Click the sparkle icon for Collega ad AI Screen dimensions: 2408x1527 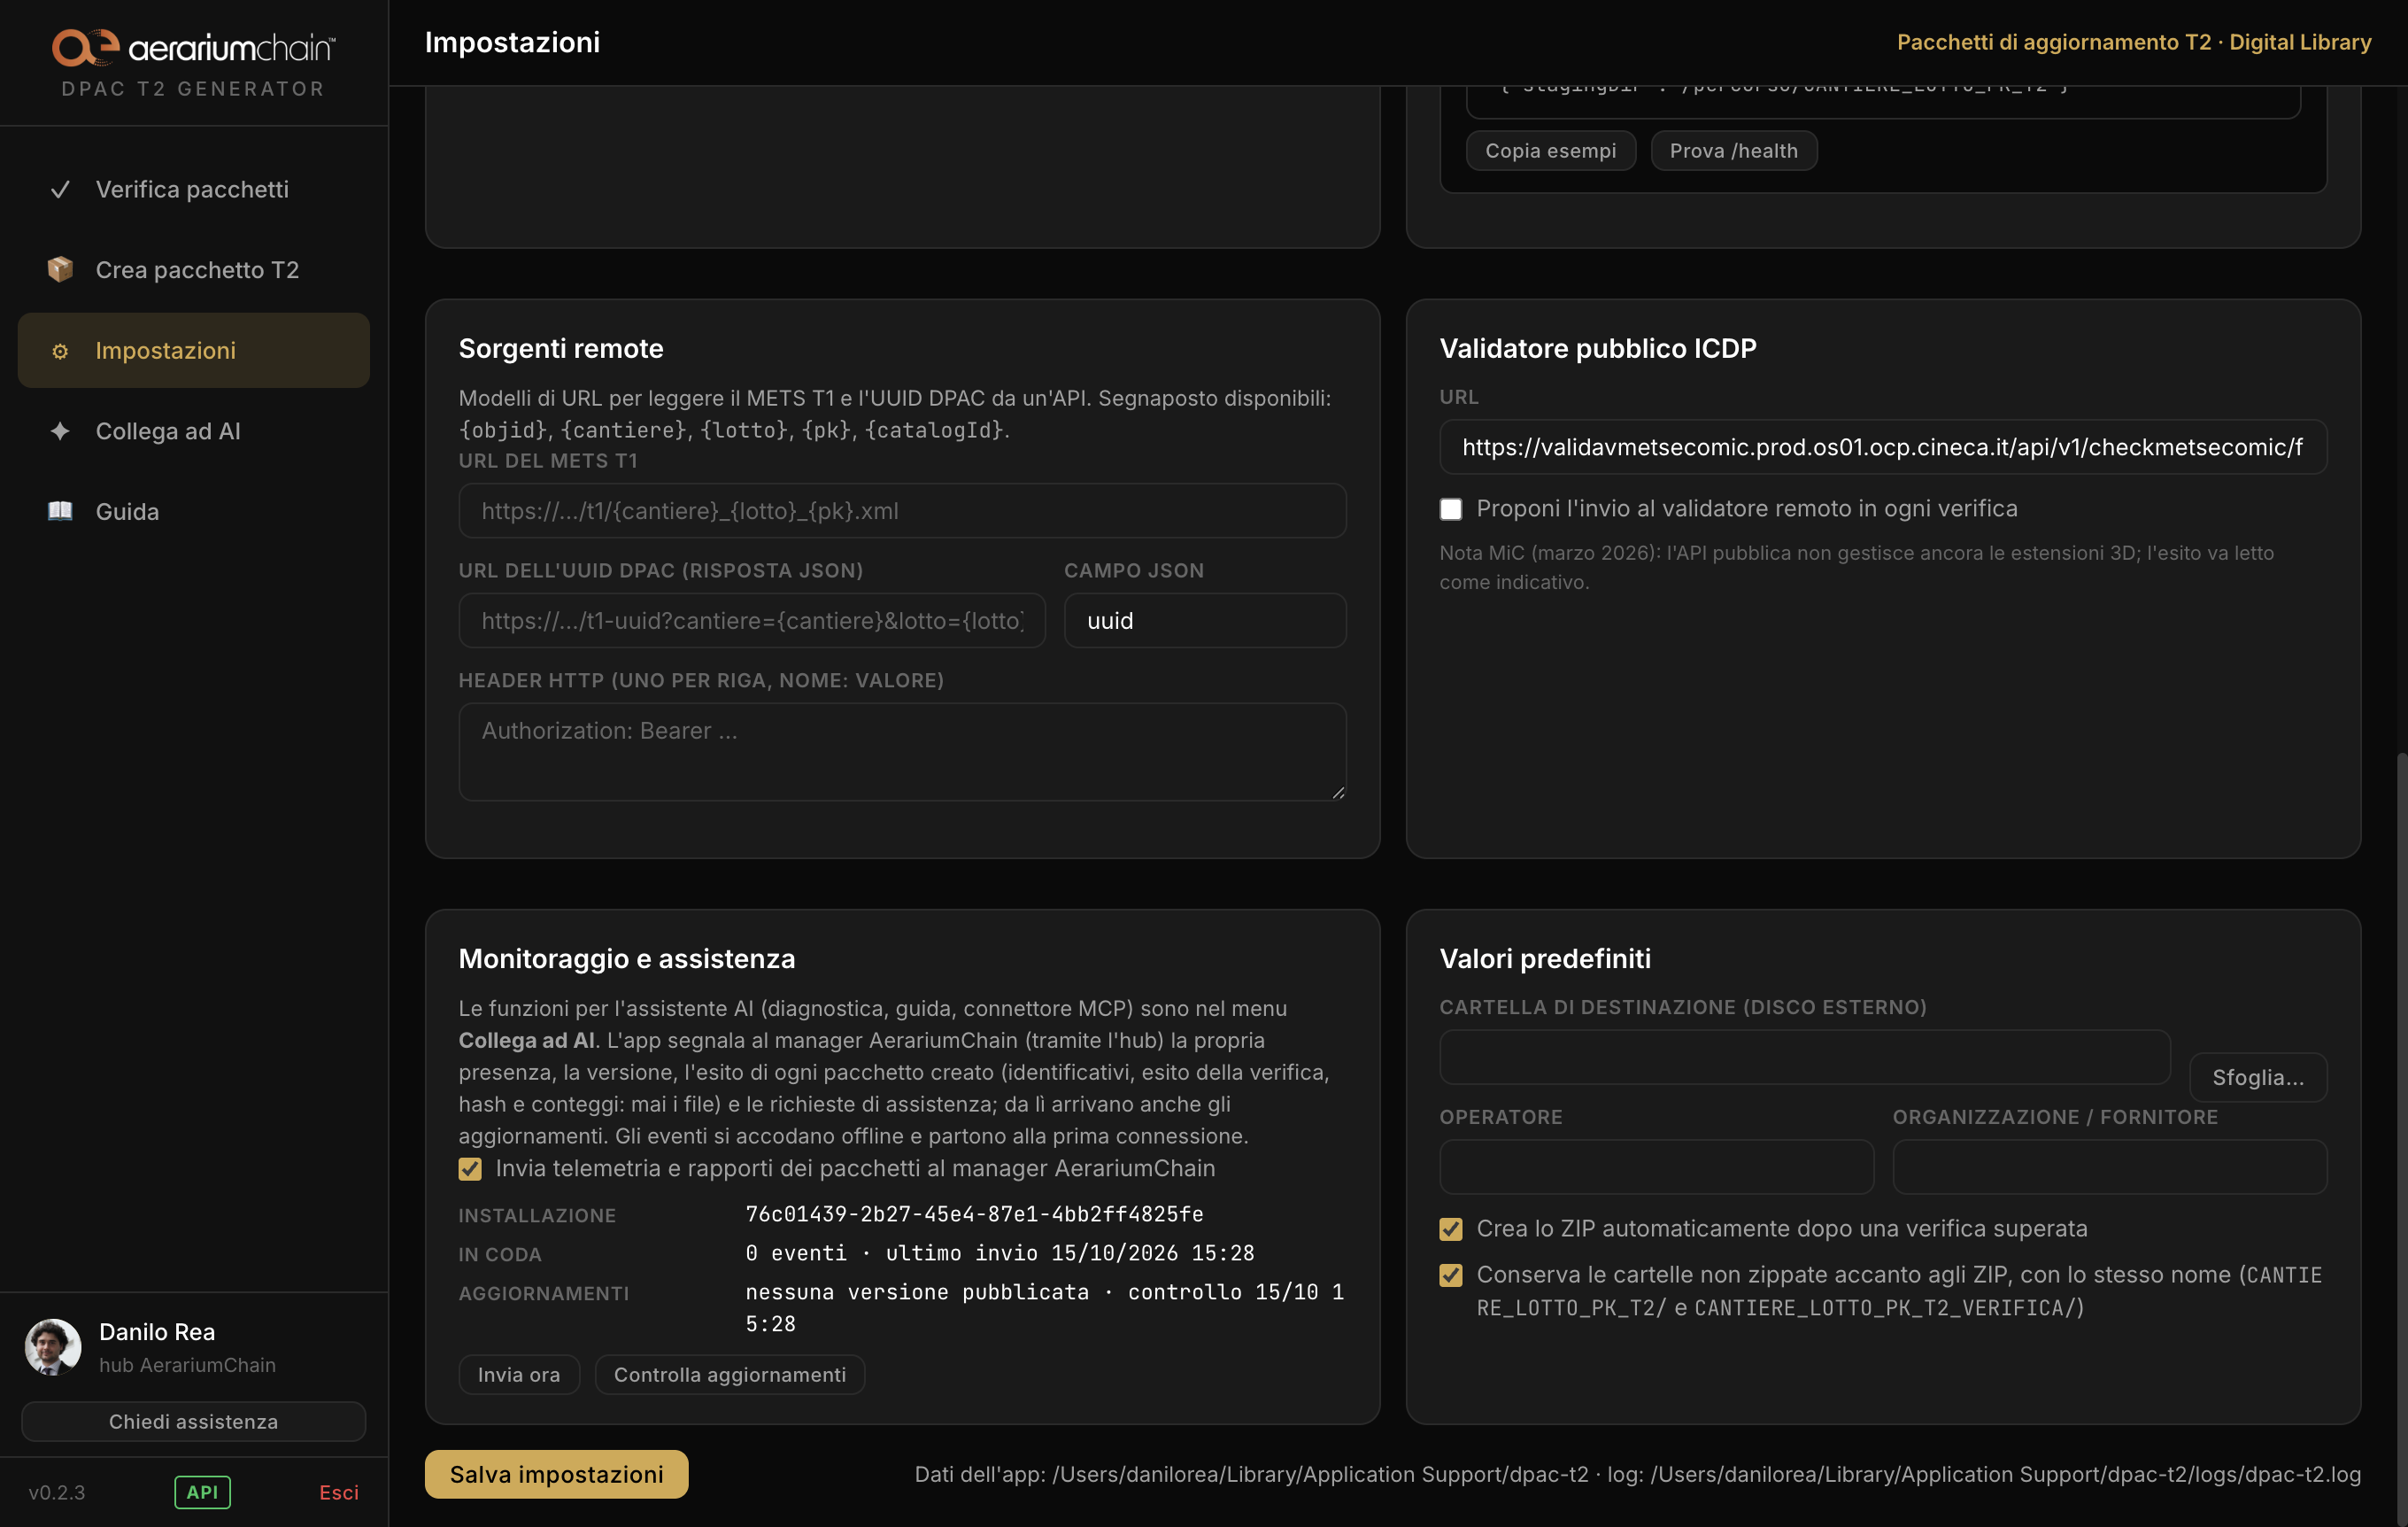[60, 431]
